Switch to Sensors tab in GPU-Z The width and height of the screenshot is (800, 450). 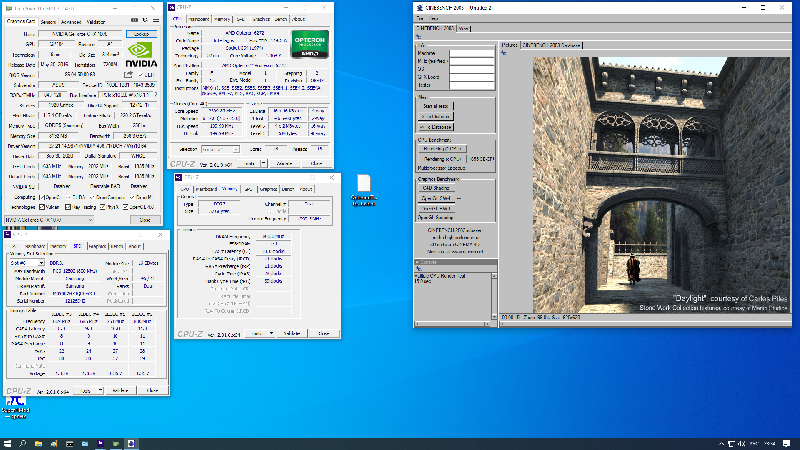click(48, 22)
